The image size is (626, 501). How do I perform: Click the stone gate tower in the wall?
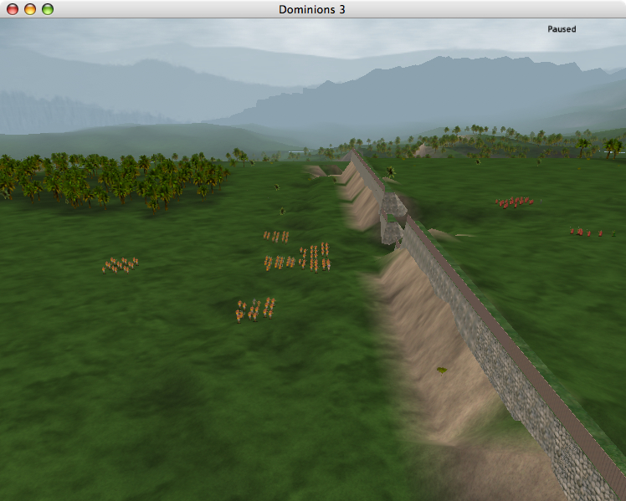point(393,218)
